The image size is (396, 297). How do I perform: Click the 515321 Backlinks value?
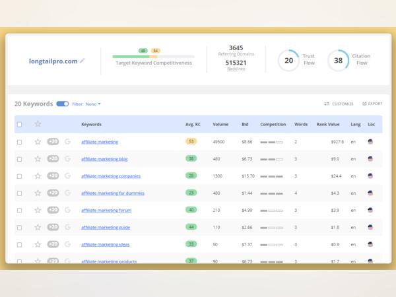(x=236, y=63)
